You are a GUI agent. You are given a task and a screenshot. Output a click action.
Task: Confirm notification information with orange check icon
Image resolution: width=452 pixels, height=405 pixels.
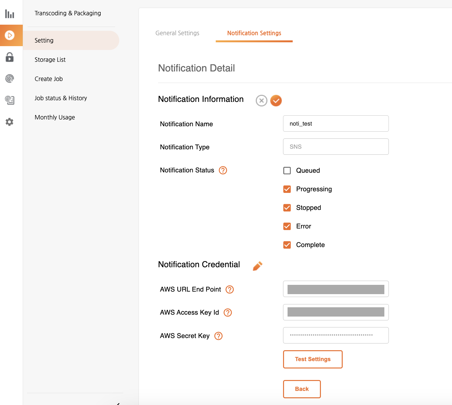[276, 101]
